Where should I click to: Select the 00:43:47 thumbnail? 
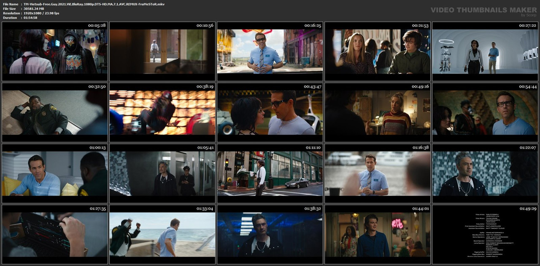coord(270,112)
